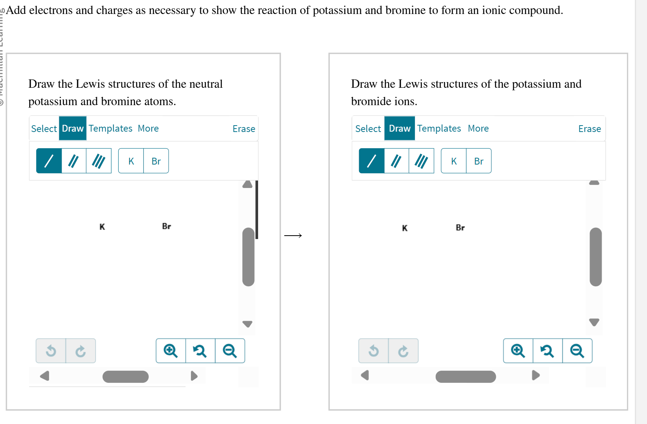
Task: Click the redo icon in the right drawing panel
Action: click(403, 351)
